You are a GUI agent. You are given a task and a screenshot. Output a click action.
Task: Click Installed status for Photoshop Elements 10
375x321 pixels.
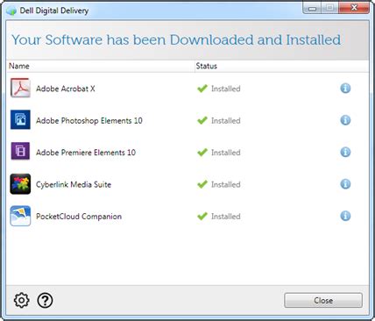[x=226, y=120]
